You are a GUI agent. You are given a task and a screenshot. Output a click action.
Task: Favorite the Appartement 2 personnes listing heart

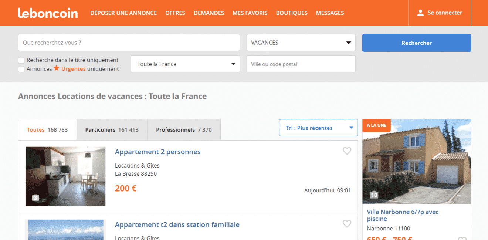(x=347, y=151)
